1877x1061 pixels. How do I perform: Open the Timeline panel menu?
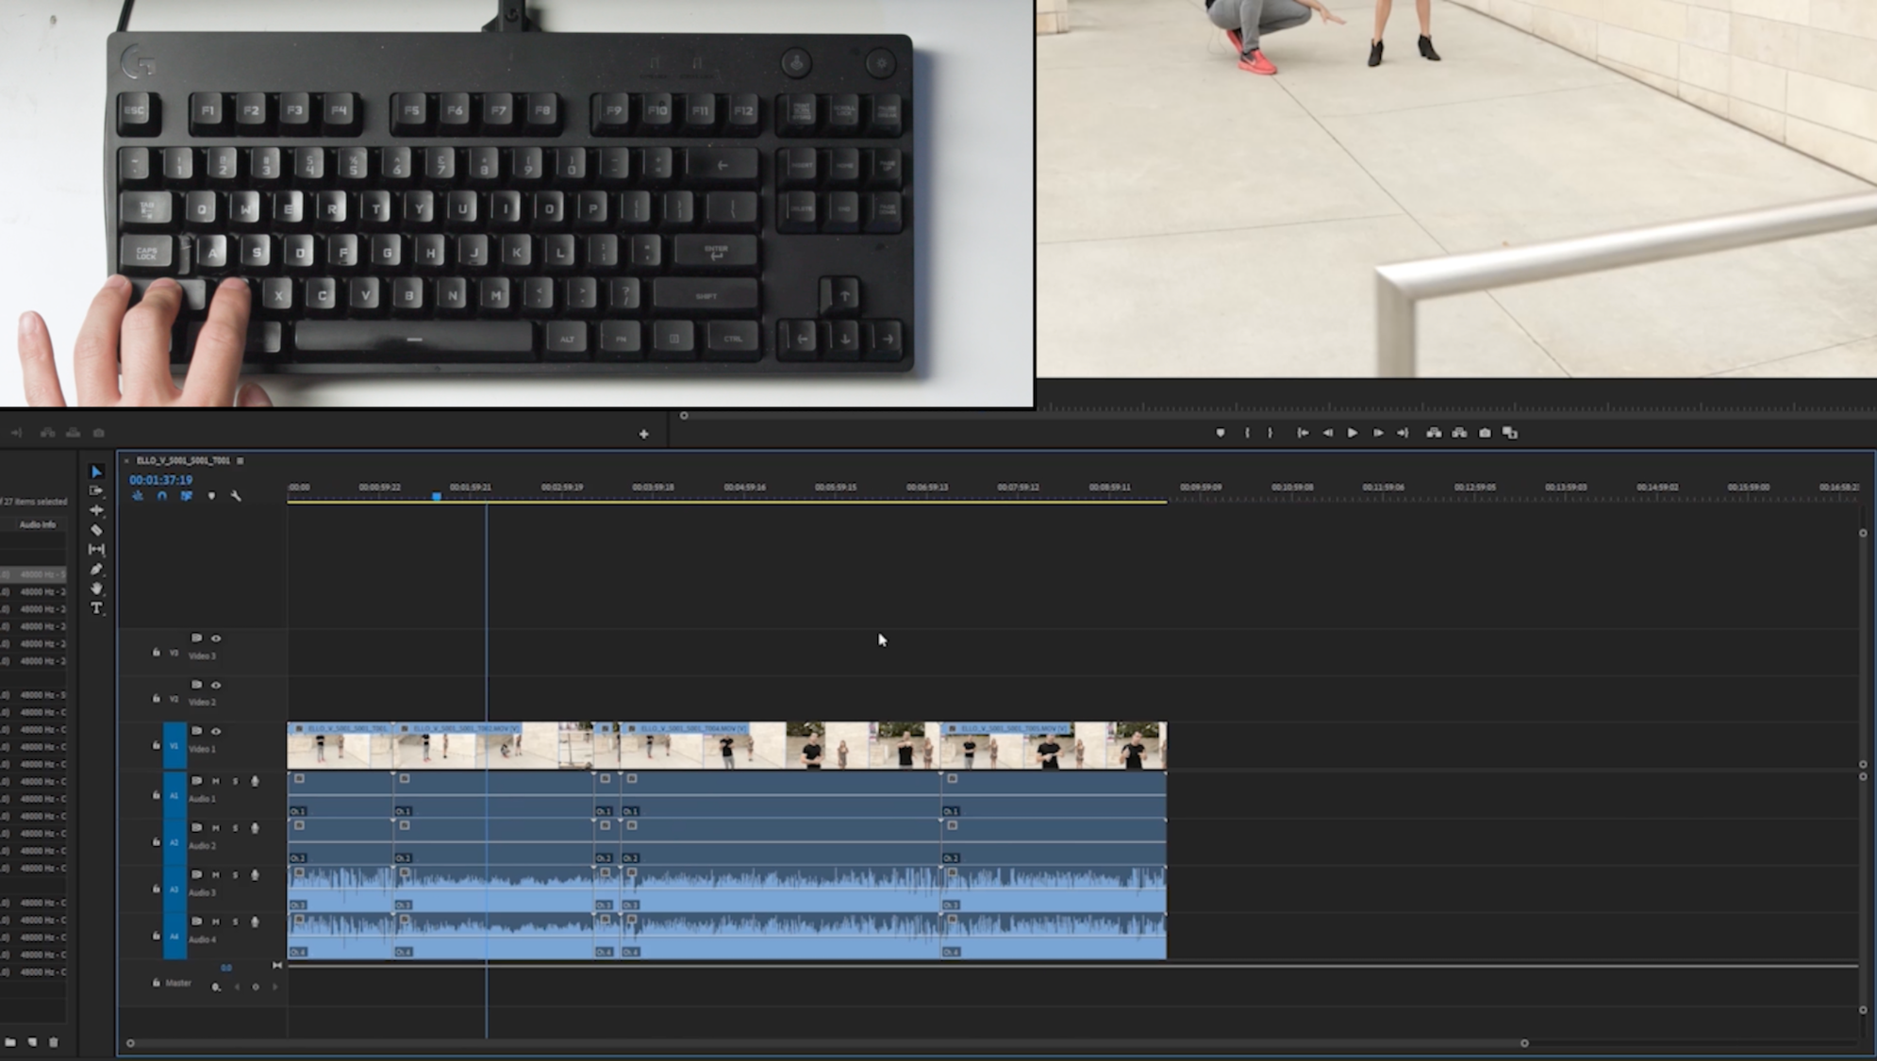(241, 461)
